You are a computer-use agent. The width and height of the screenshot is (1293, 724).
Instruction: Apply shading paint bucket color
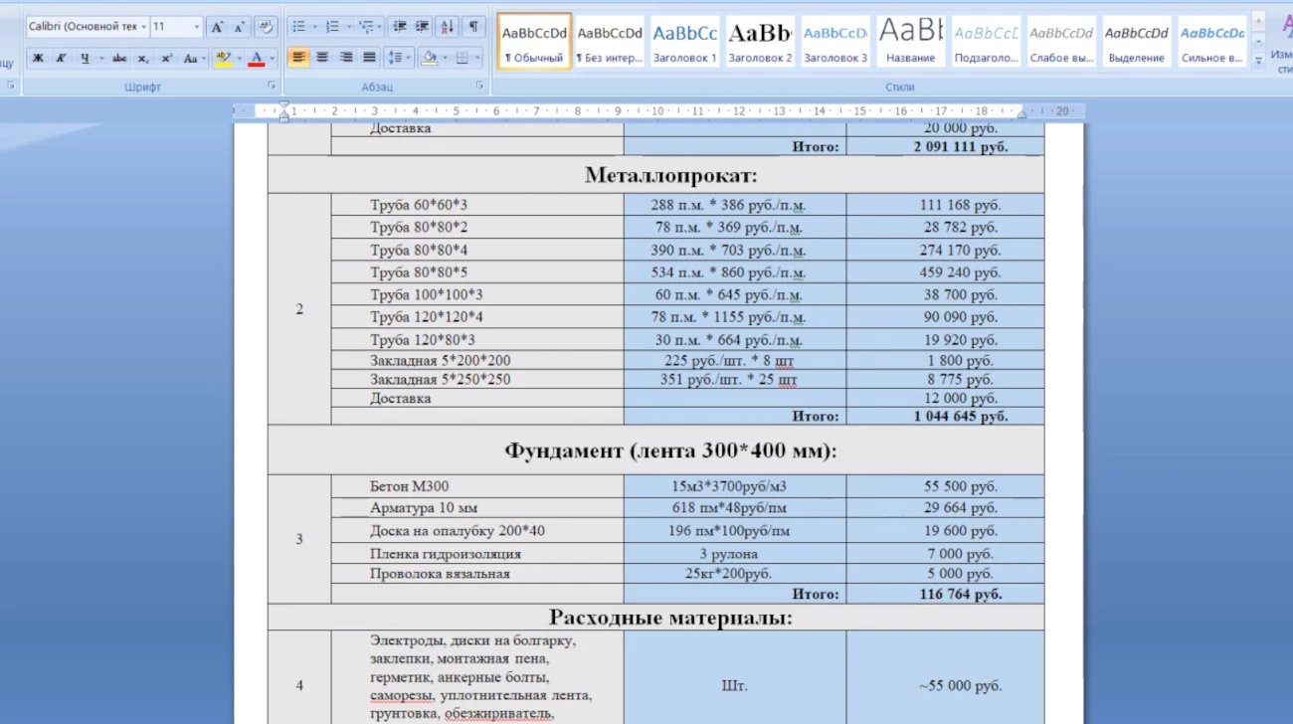tap(429, 58)
